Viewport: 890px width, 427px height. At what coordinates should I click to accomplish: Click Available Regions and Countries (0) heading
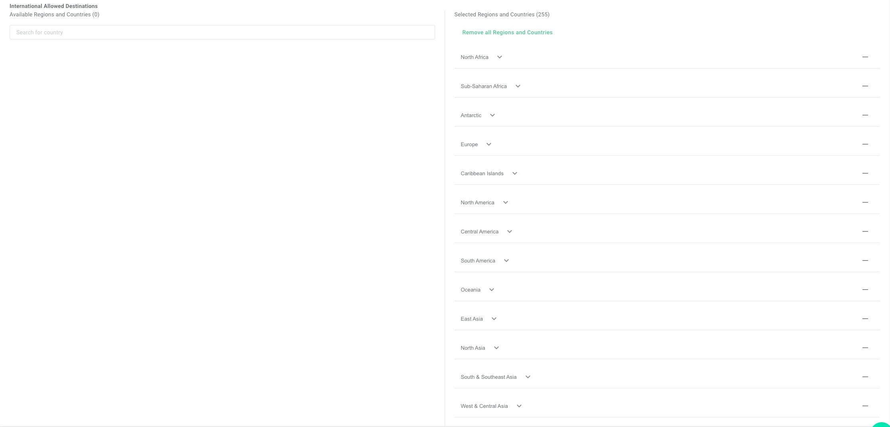(x=54, y=14)
